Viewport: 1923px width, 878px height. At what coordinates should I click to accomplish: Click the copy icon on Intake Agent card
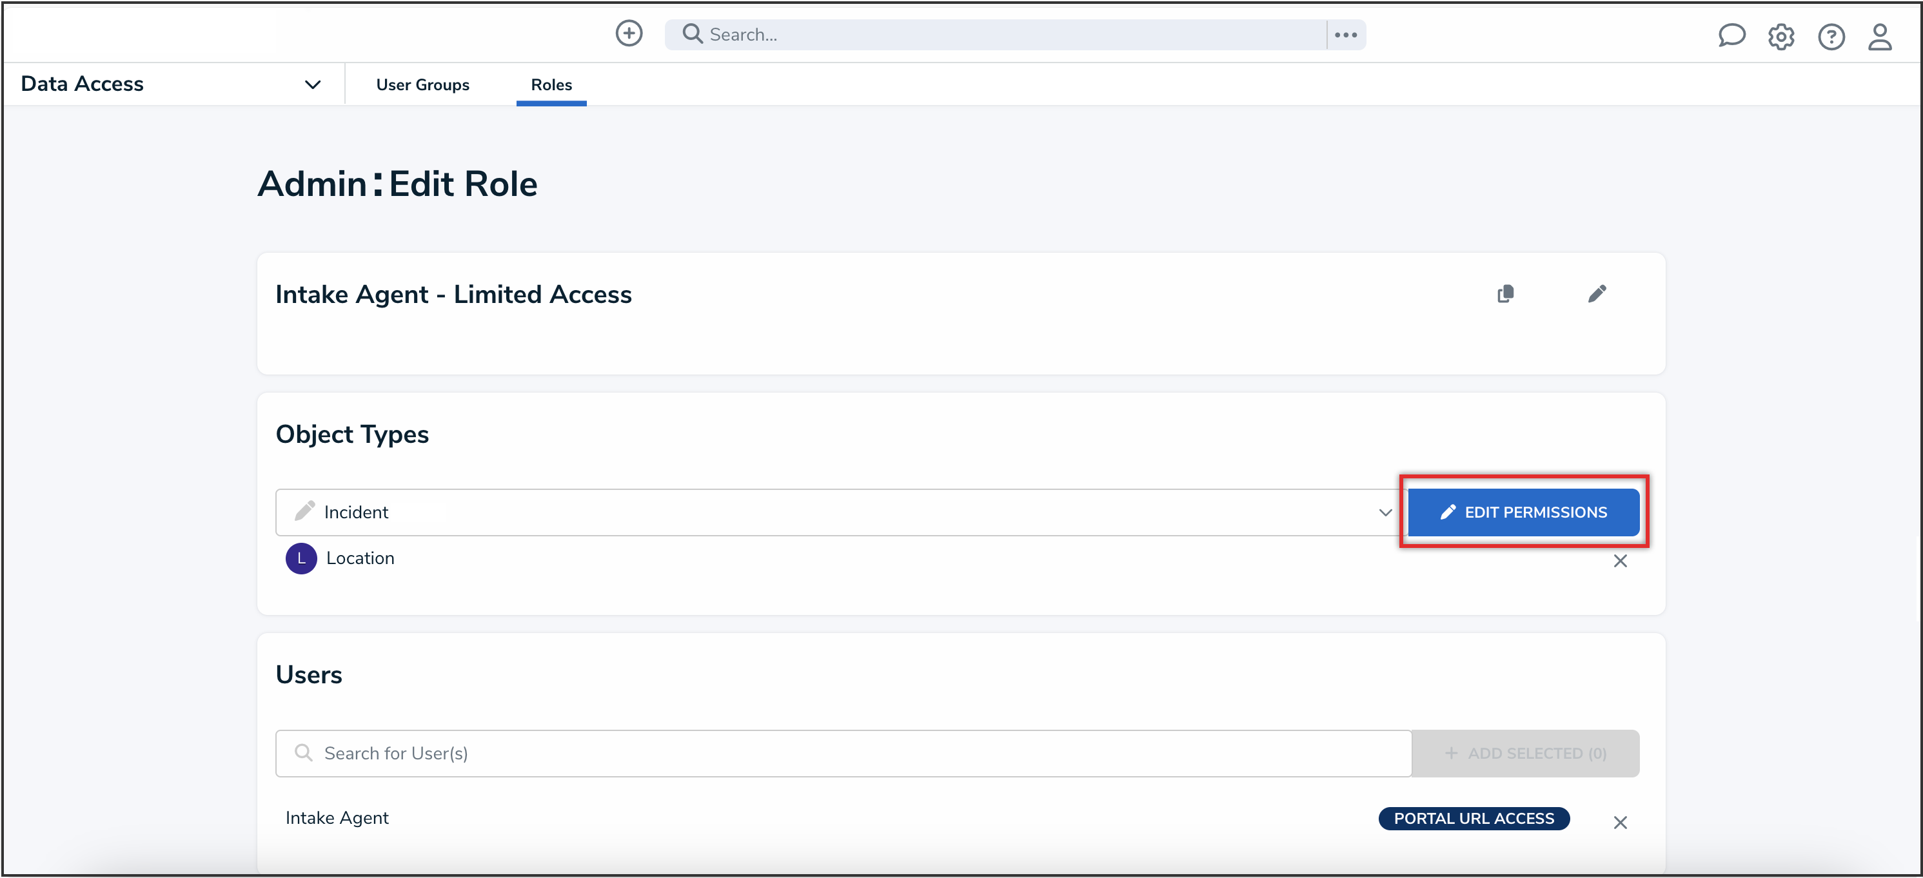(x=1506, y=294)
